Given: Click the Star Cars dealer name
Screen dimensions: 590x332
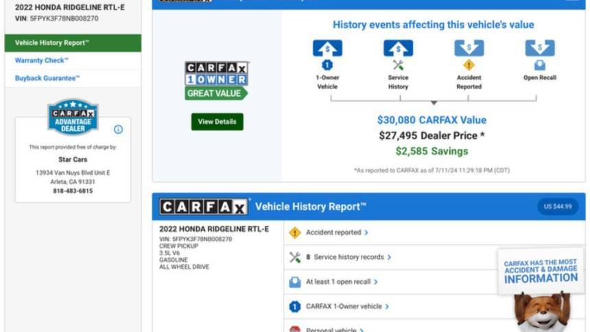Looking at the screenshot, I should 73,160.
